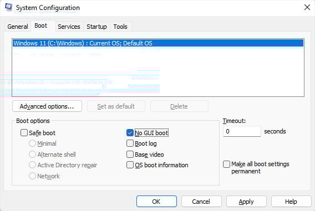
Task: Check OS boot information
Action: coord(130,165)
